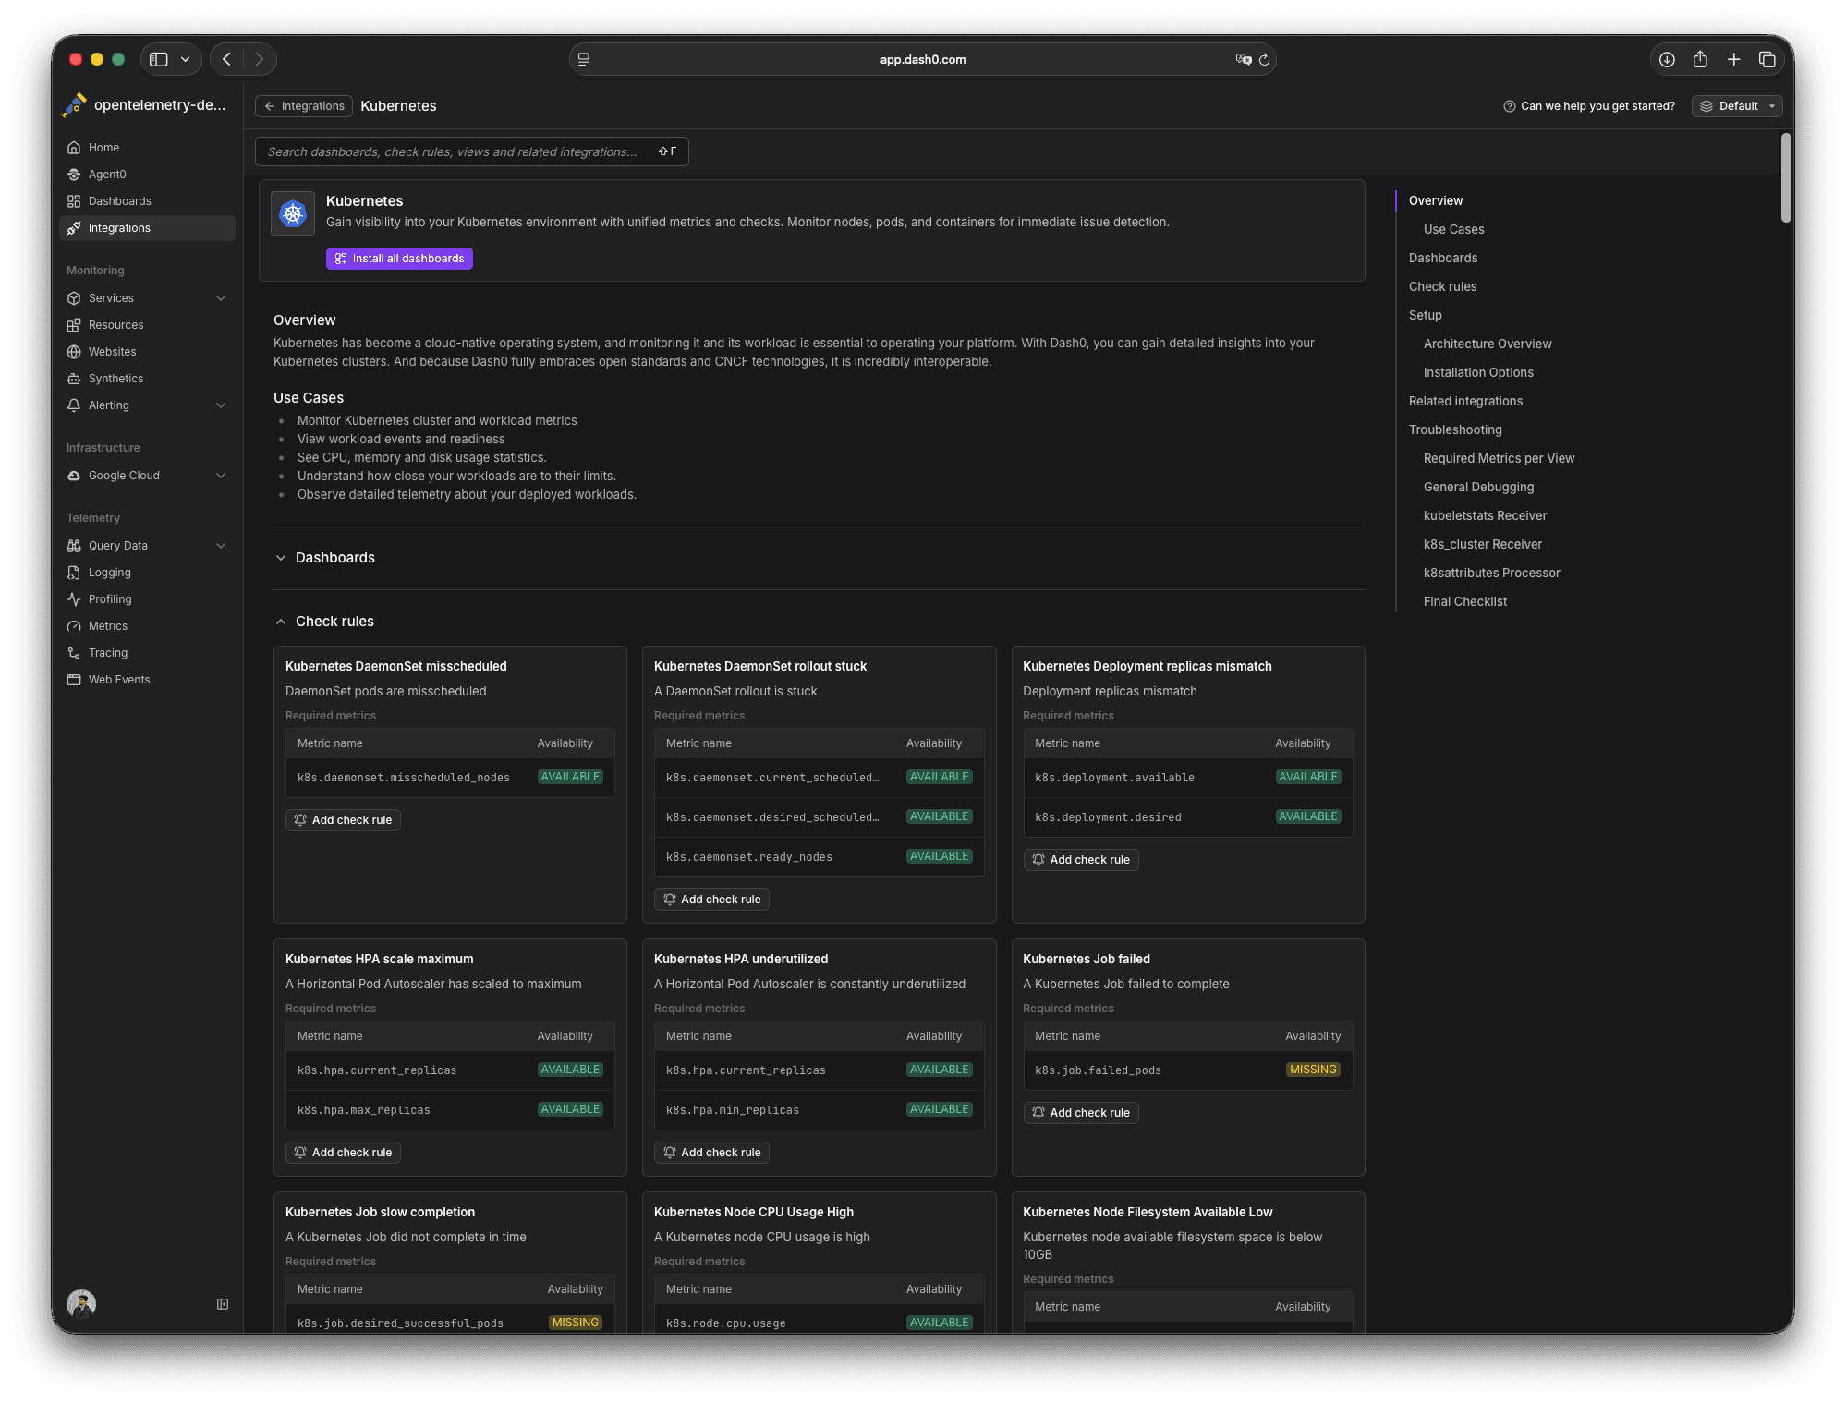Add check rule for HPA underutilized
This screenshot has width=1846, height=1402.
click(711, 1153)
